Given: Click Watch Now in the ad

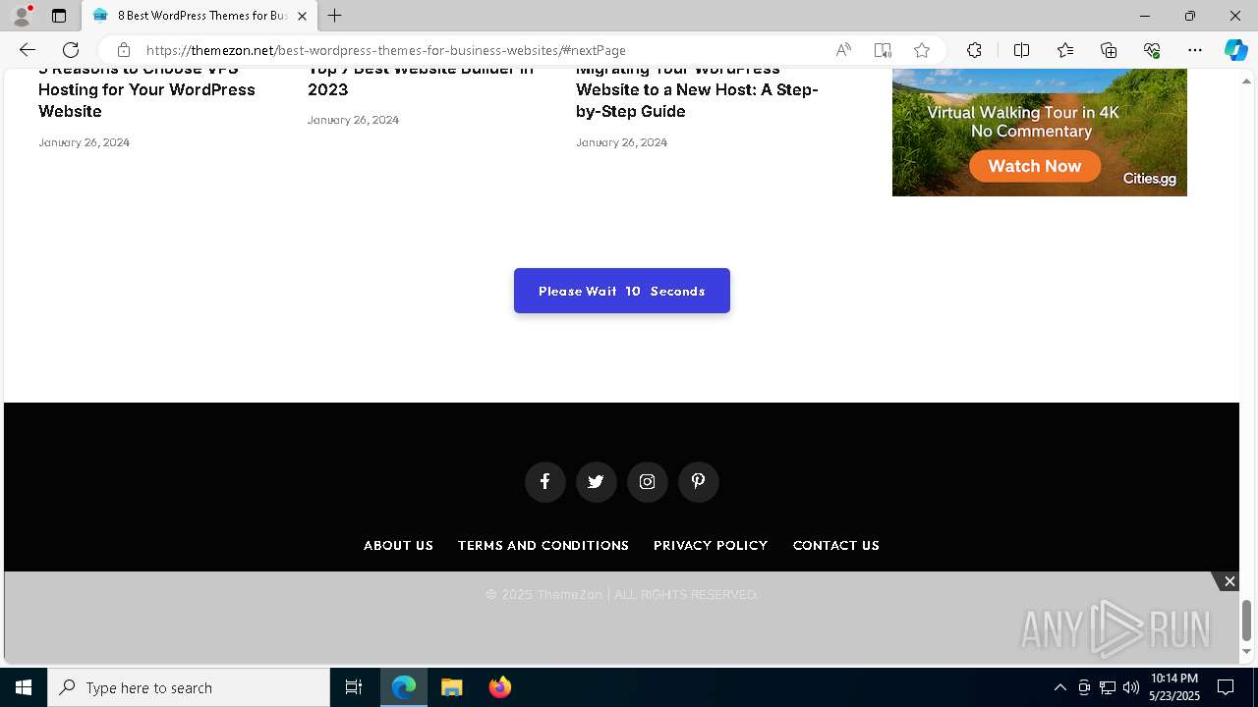Looking at the screenshot, I should (1035, 166).
